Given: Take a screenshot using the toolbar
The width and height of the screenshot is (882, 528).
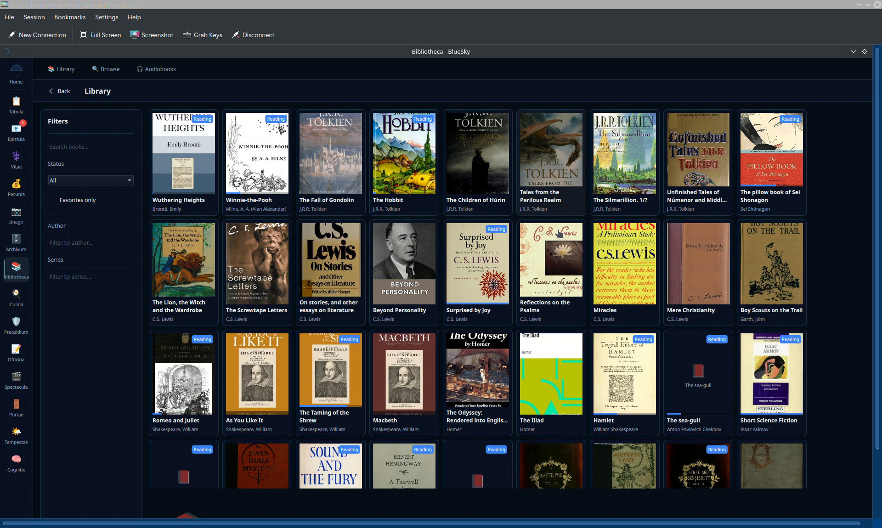Looking at the screenshot, I should click(x=152, y=35).
